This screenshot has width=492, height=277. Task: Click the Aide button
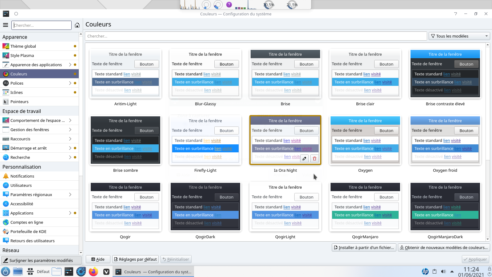pos(98,259)
